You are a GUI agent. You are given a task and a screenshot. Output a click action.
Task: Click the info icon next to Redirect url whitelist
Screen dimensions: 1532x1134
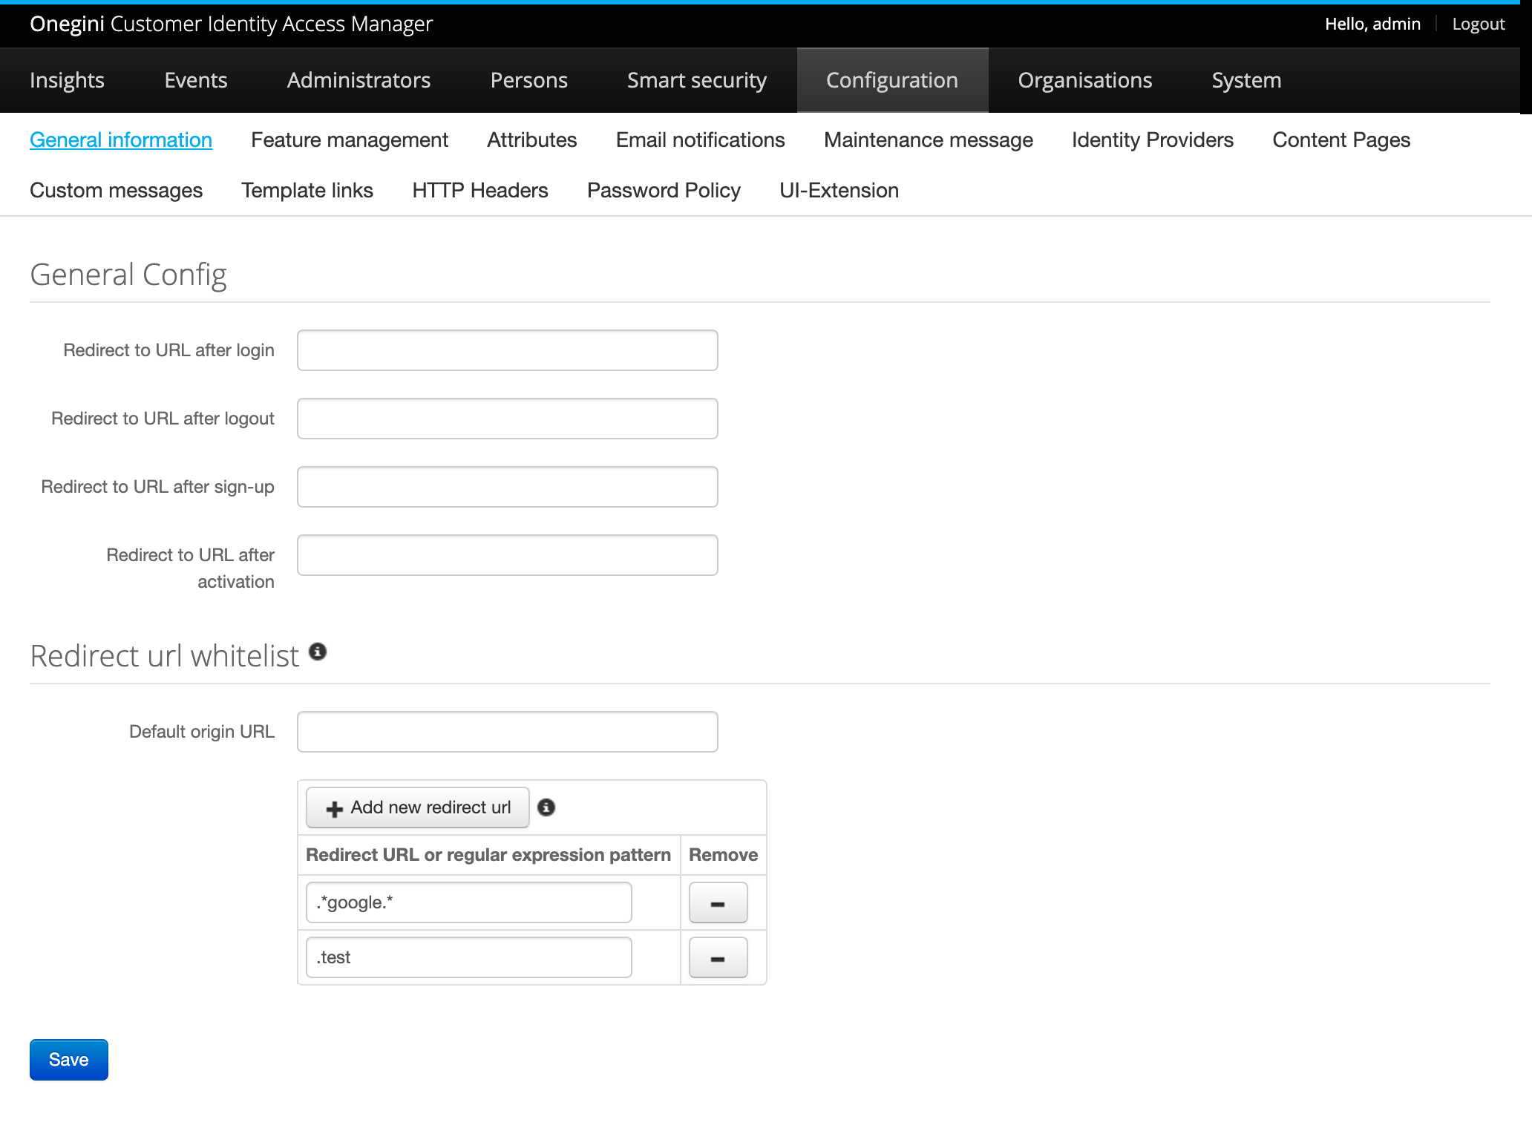[317, 653]
